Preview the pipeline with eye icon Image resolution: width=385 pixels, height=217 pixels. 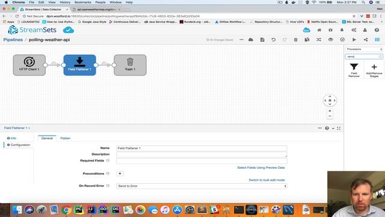point(330,40)
